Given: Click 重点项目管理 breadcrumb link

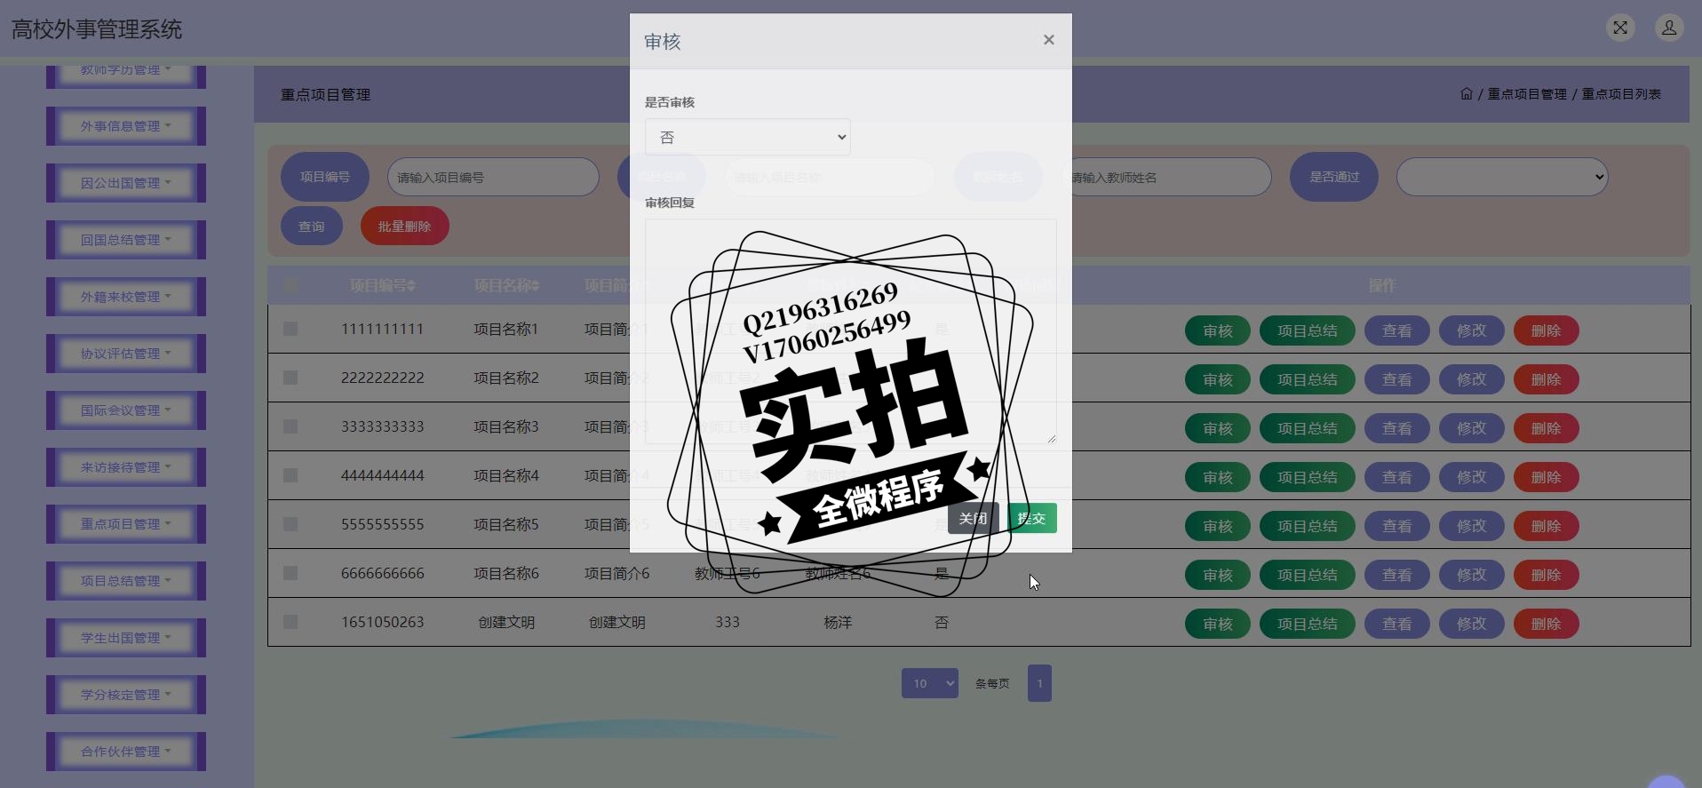Looking at the screenshot, I should [x=1527, y=93].
